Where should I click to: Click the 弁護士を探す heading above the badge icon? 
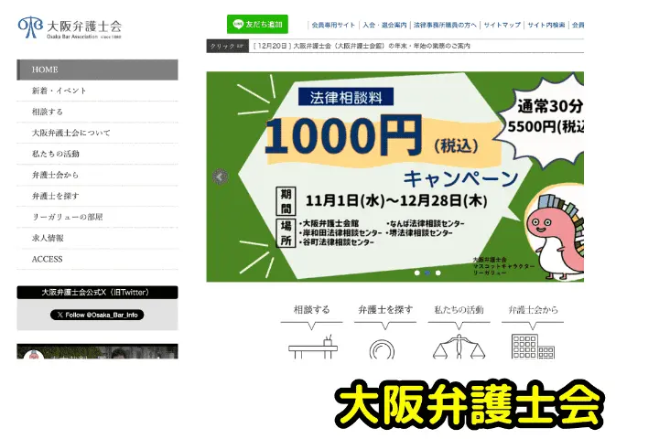[385, 310]
